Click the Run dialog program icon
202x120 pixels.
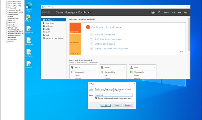click(x=91, y=90)
